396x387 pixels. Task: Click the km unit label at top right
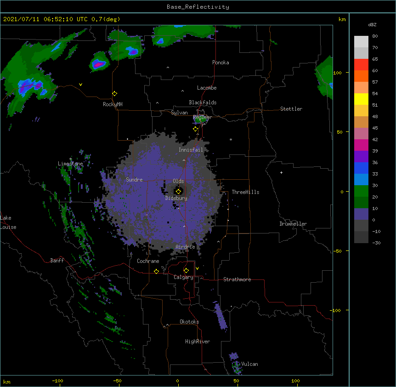click(342, 19)
